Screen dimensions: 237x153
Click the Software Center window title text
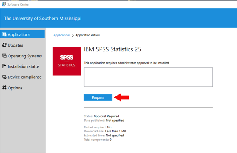click(18, 4)
